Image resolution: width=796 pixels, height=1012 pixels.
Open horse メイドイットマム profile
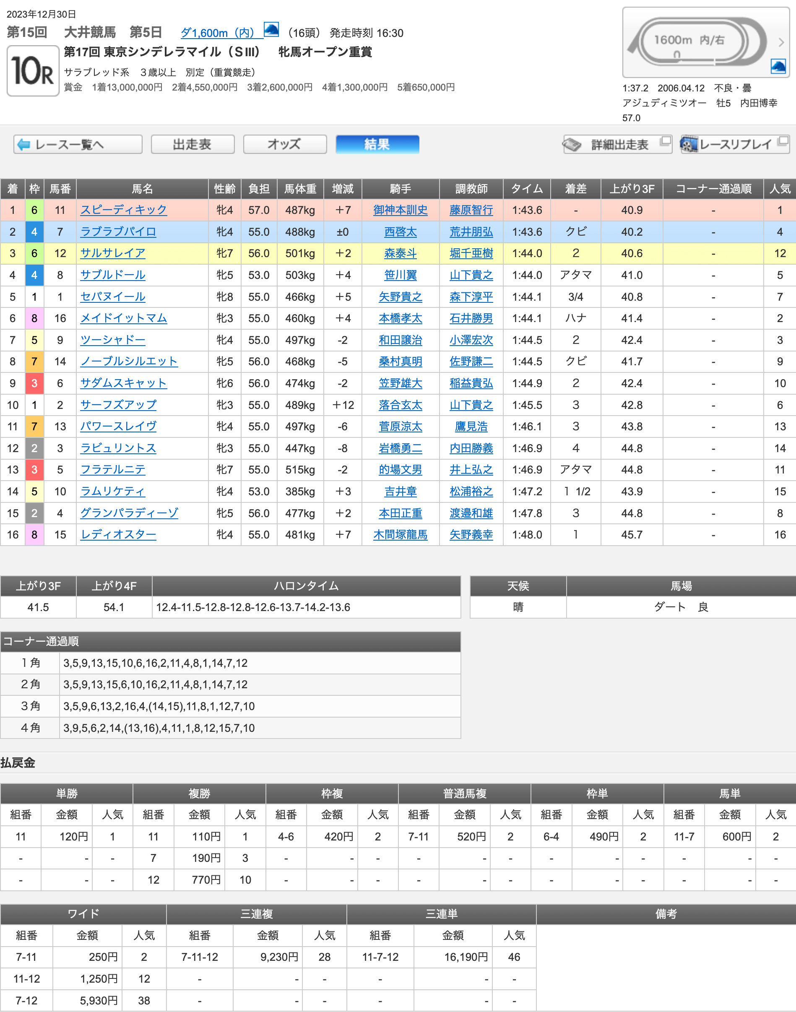coord(123,318)
